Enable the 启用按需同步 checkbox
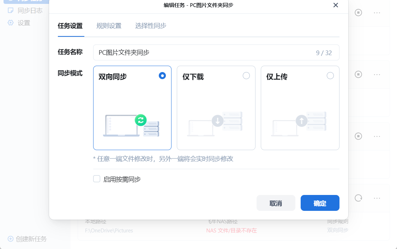 tap(97, 179)
